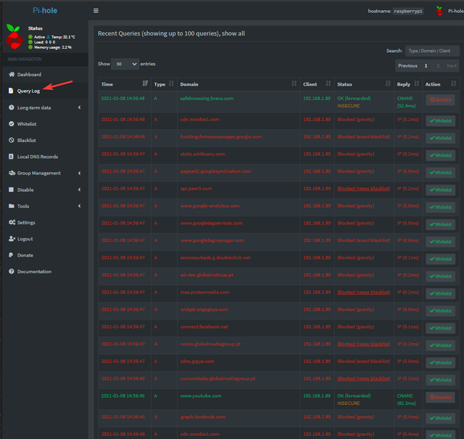Whitelist fundingchoicesmessages.google.com
This screenshot has width=464, height=439.
pyautogui.click(x=440, y=138)
